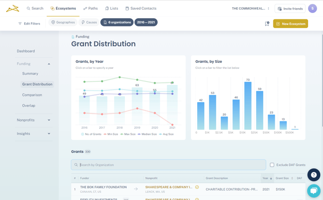
Task: Switch to the Paths tab
Action: [x=90, y=8]
